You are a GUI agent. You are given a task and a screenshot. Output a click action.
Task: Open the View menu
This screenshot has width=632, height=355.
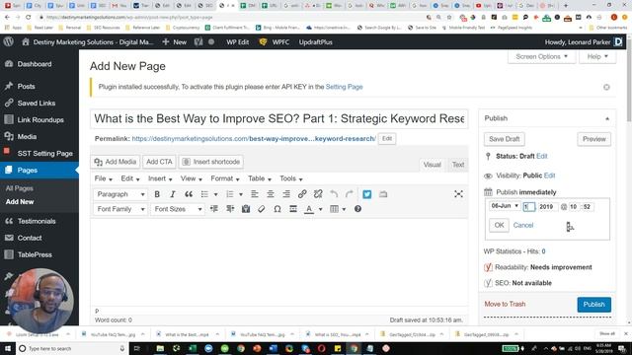(191, 178)
